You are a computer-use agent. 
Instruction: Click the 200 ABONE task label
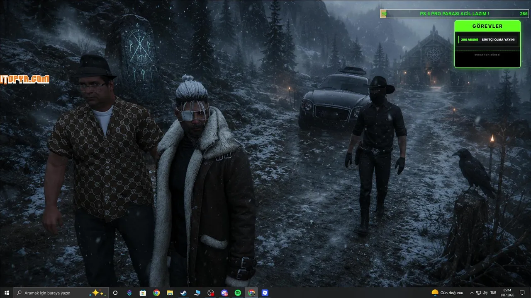point(470,40)
